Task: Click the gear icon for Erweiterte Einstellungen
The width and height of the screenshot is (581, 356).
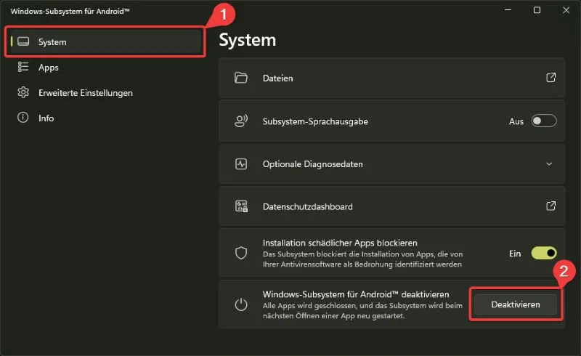Action: pos(23,92)
